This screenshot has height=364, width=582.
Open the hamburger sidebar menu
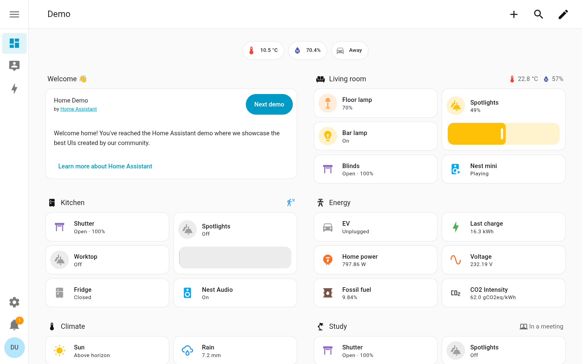[x=14, y=14]
